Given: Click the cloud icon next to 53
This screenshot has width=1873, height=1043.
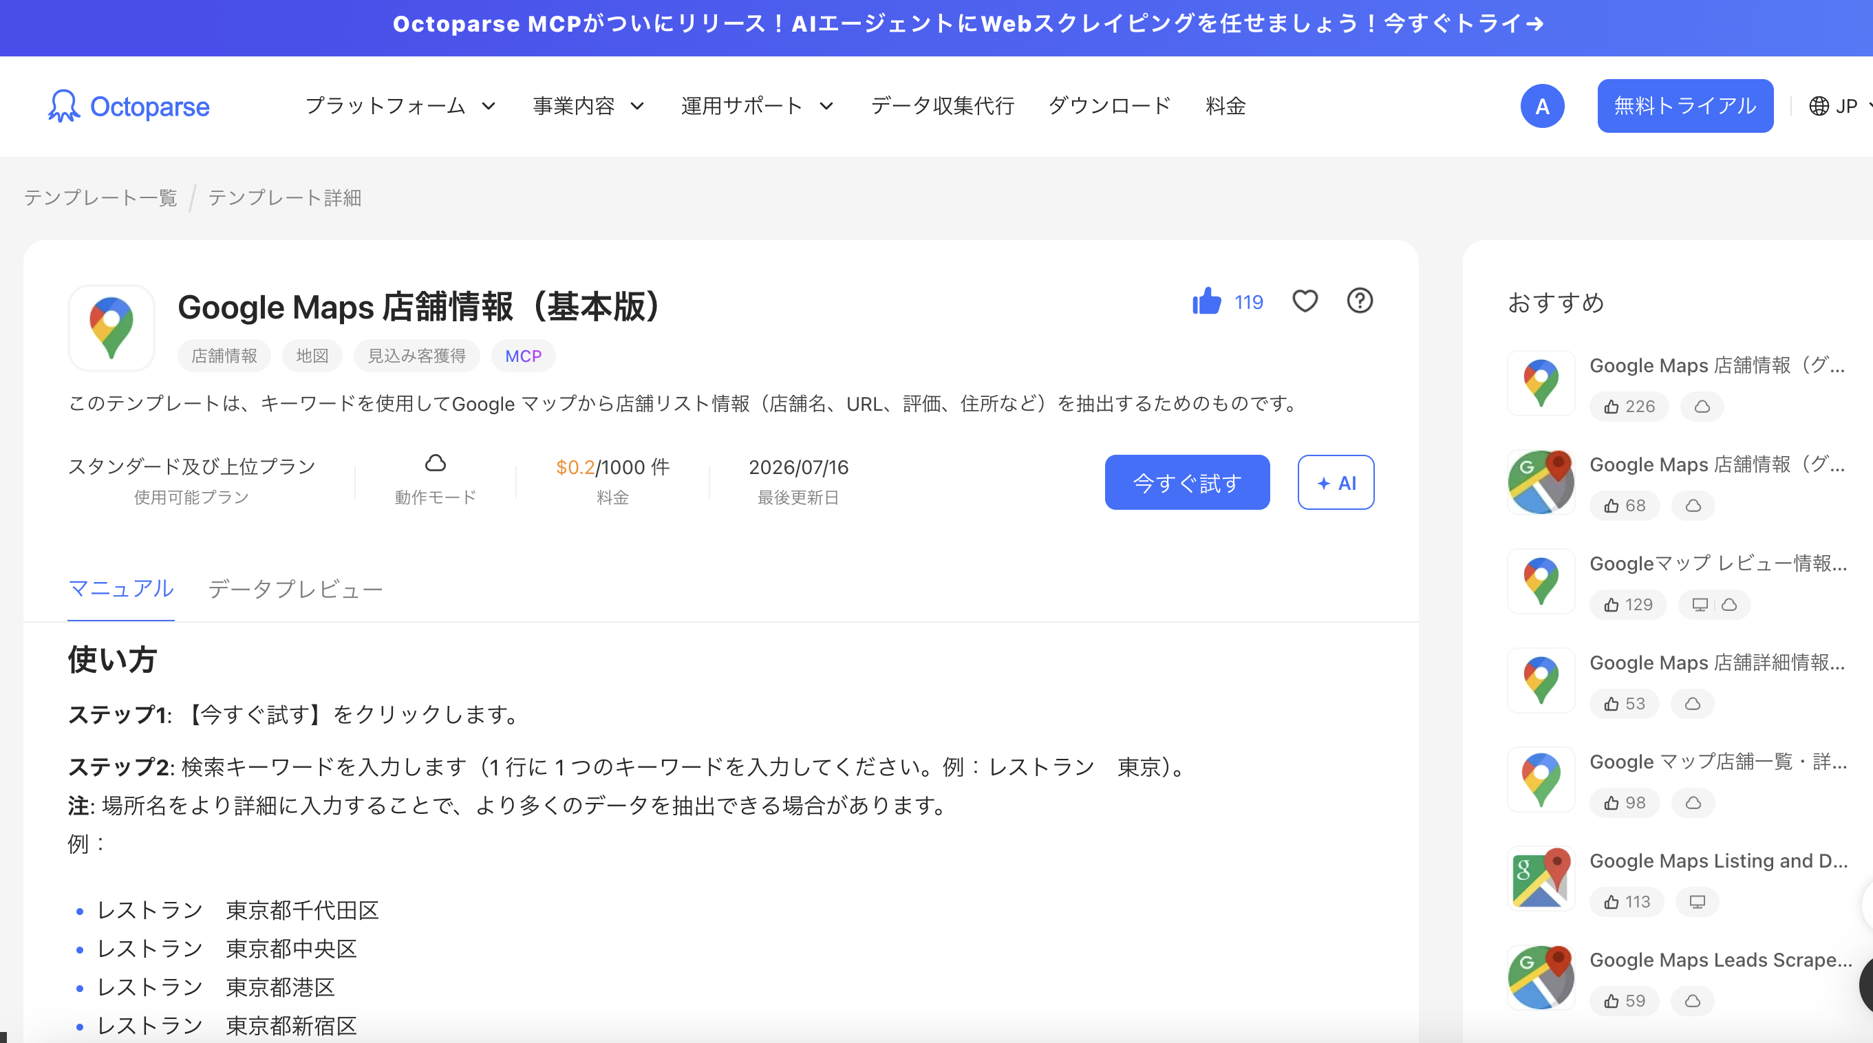Looking at the screenshot, I should point(1693,704).
